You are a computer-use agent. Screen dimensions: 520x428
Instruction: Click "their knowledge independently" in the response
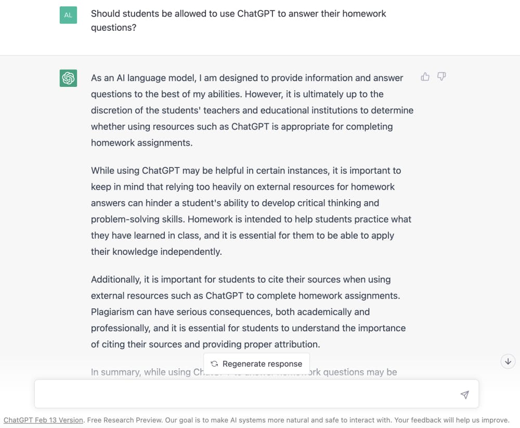(x=156, y=251)
